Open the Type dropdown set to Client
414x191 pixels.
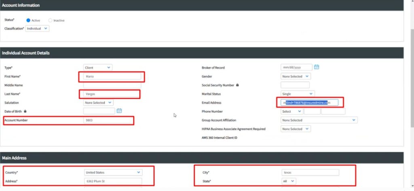(x=98, y=68)
